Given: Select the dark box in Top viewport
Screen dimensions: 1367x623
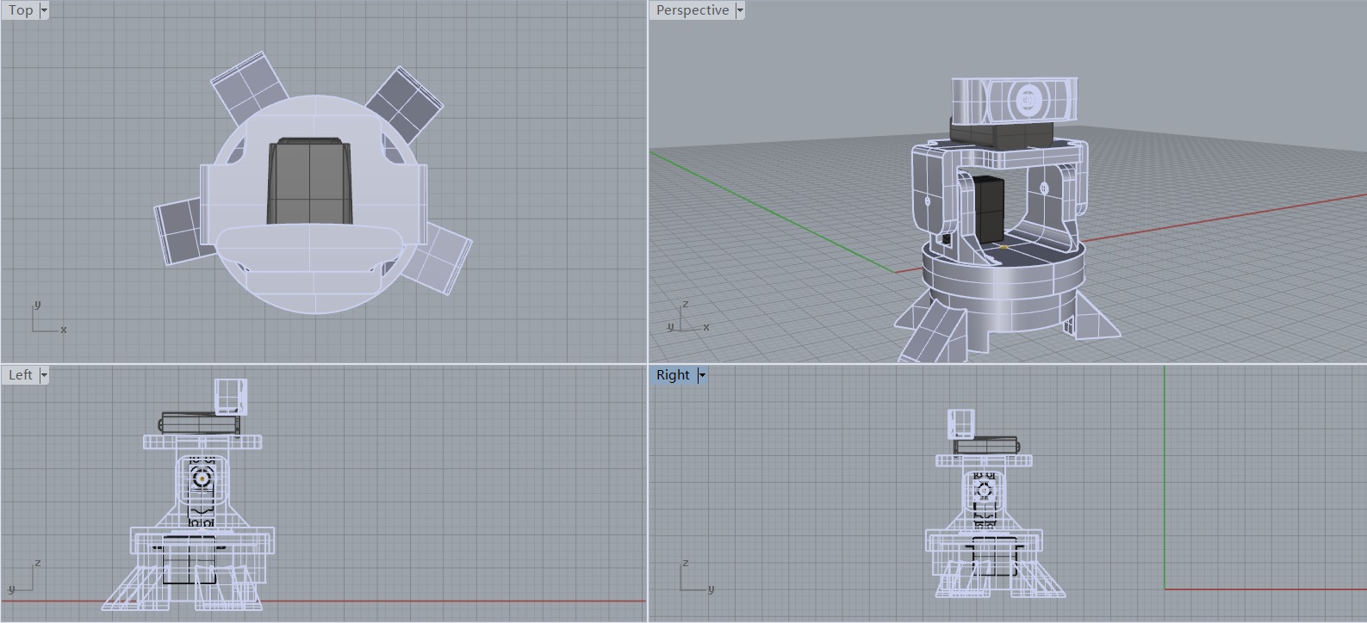Looking at the screenshot, I should coord(309,182).
